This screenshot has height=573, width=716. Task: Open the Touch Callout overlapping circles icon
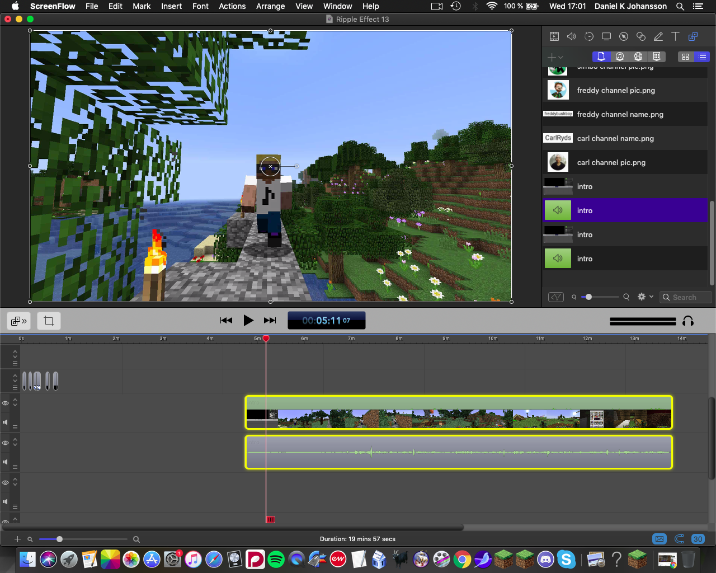coord(641,36)
